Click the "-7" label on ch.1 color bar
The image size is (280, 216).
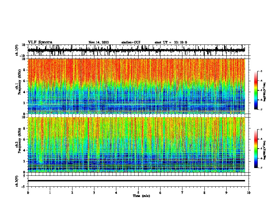(261, 109)
